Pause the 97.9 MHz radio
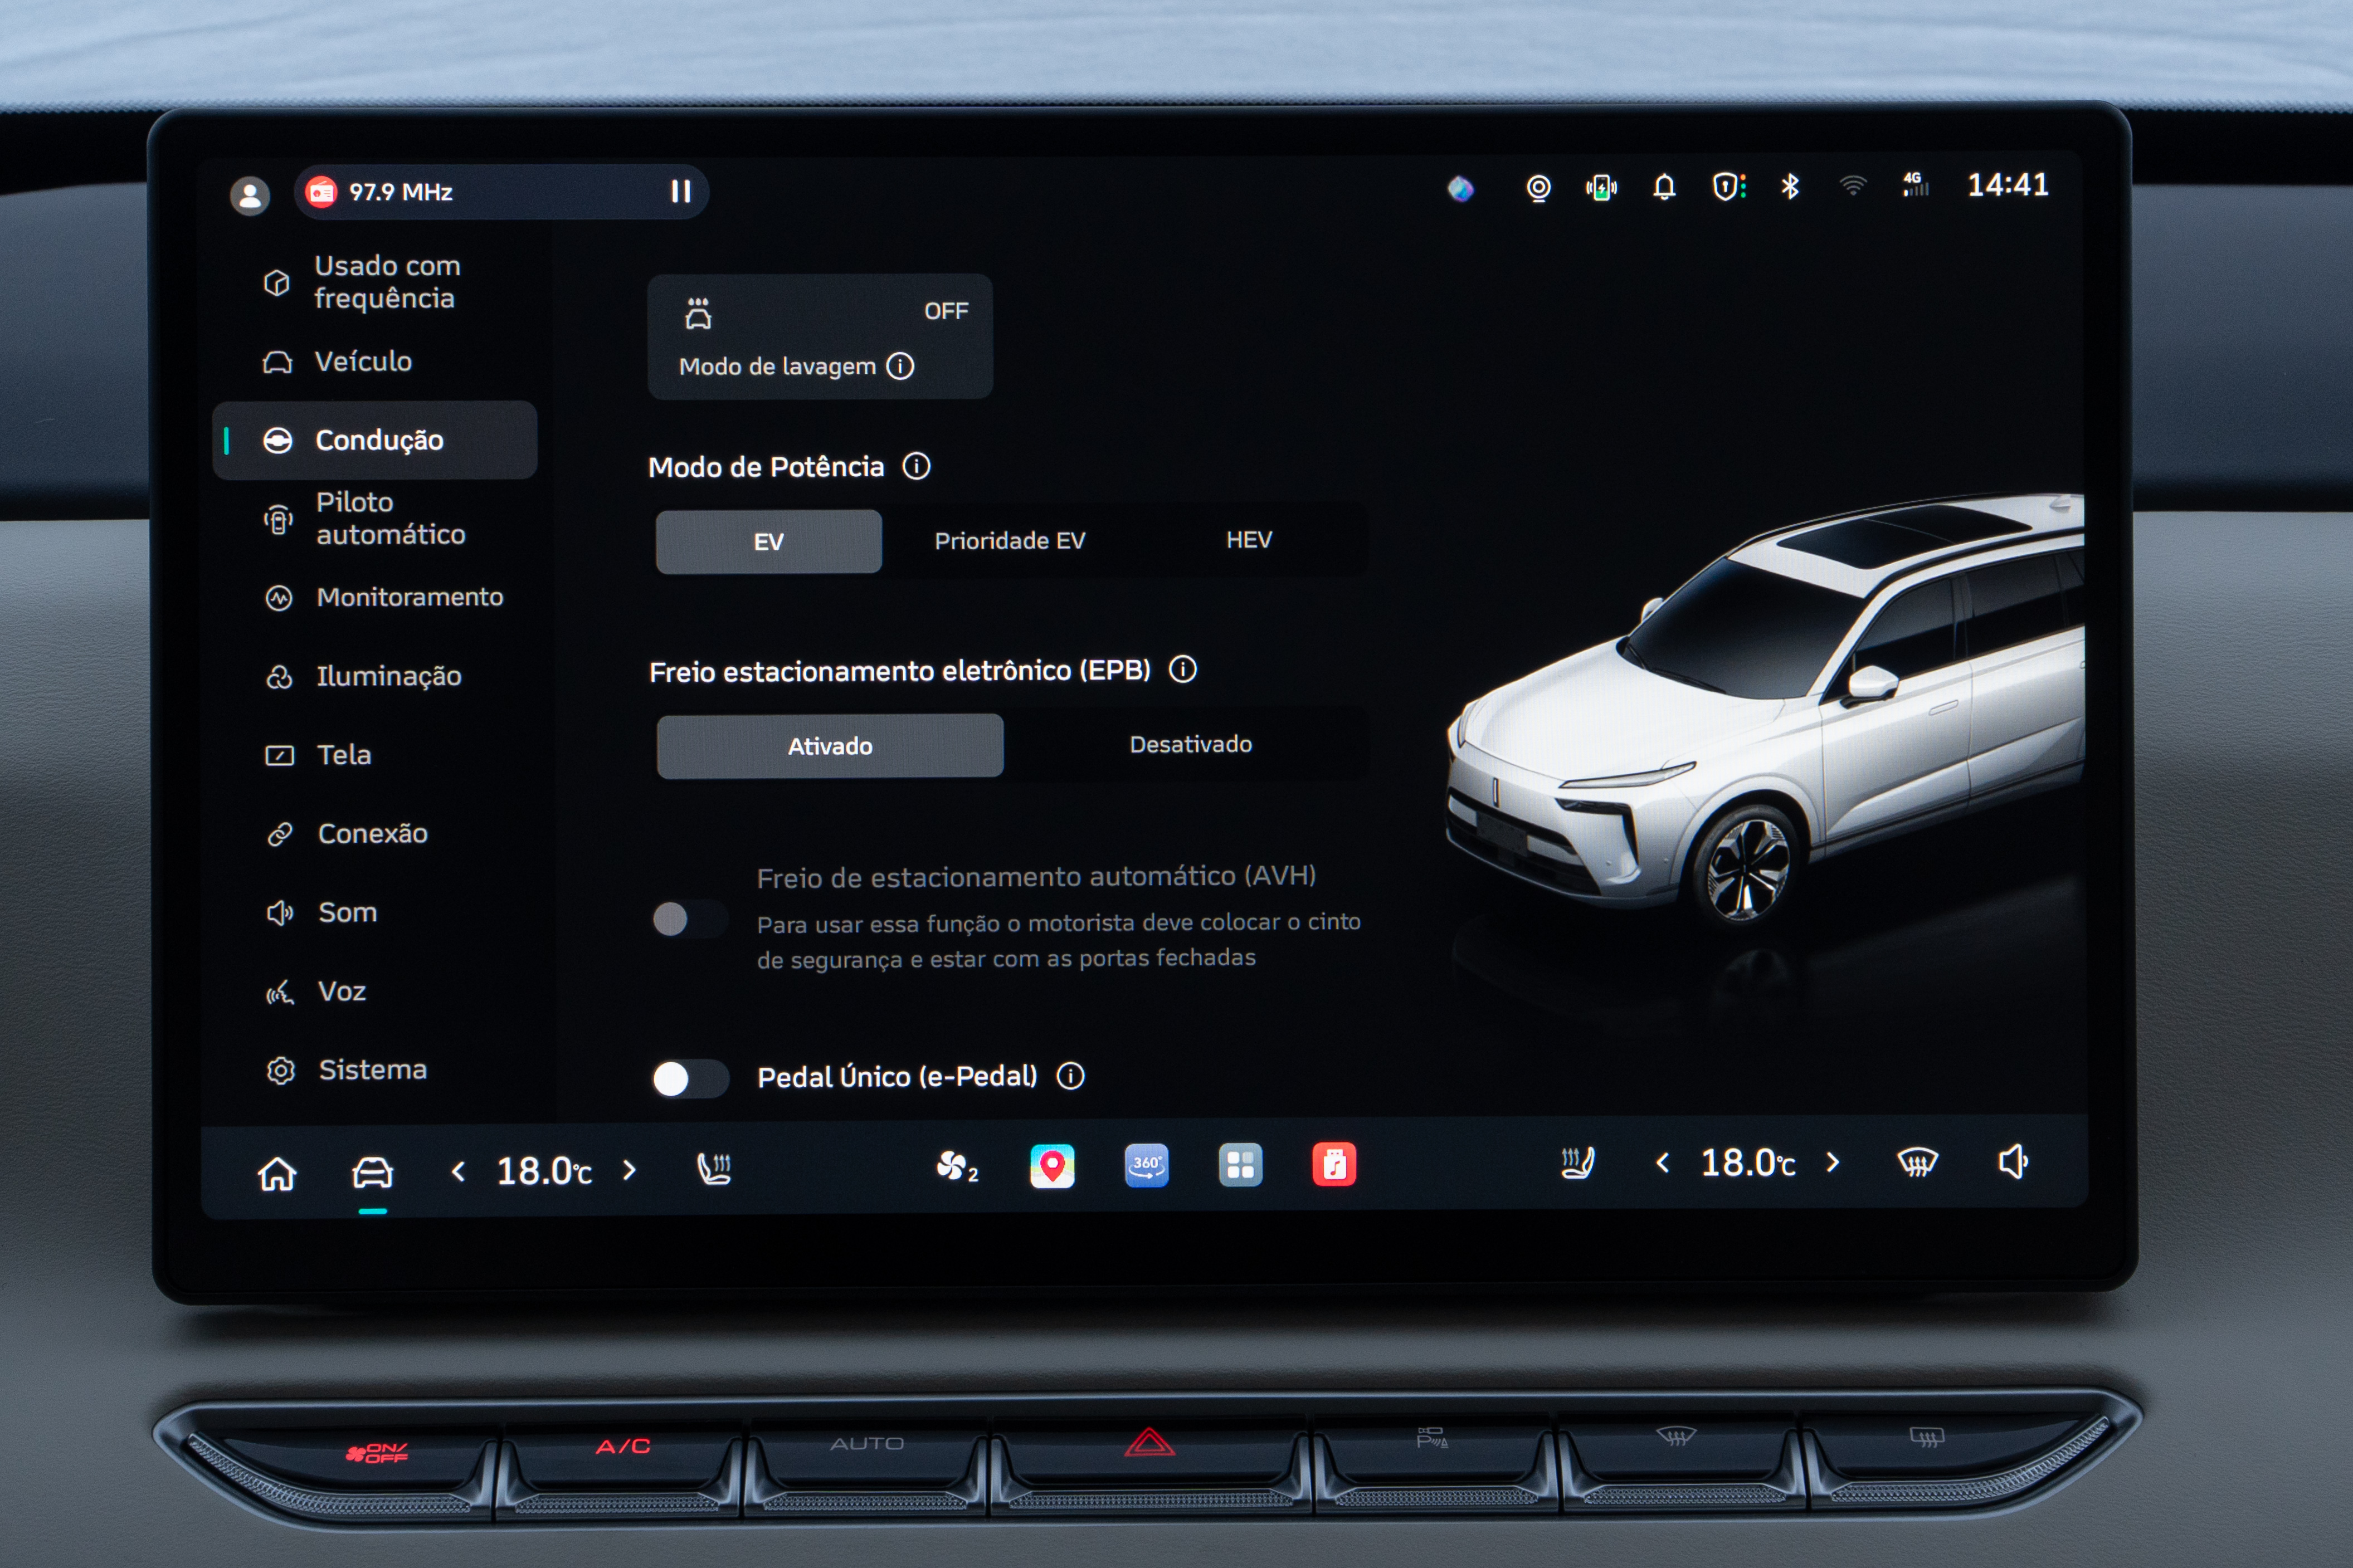This screenshot has width=2353, height=1568. pyautogui.click(x=680, y=191)
